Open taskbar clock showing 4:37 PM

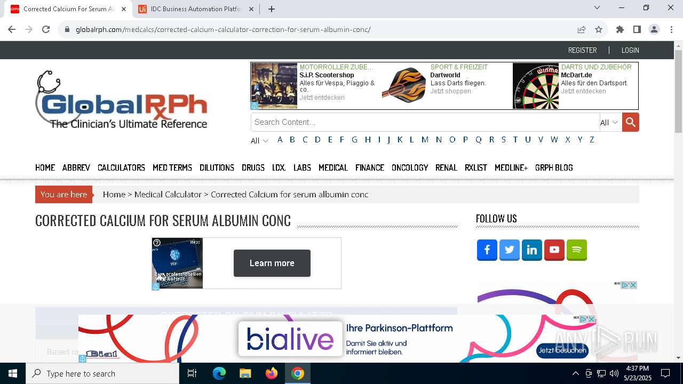(637, 373)
